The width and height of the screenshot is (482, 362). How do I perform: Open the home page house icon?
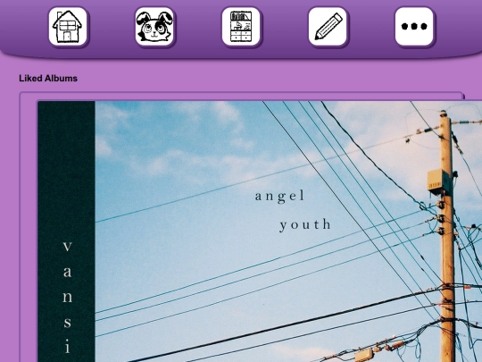[68, 27]
